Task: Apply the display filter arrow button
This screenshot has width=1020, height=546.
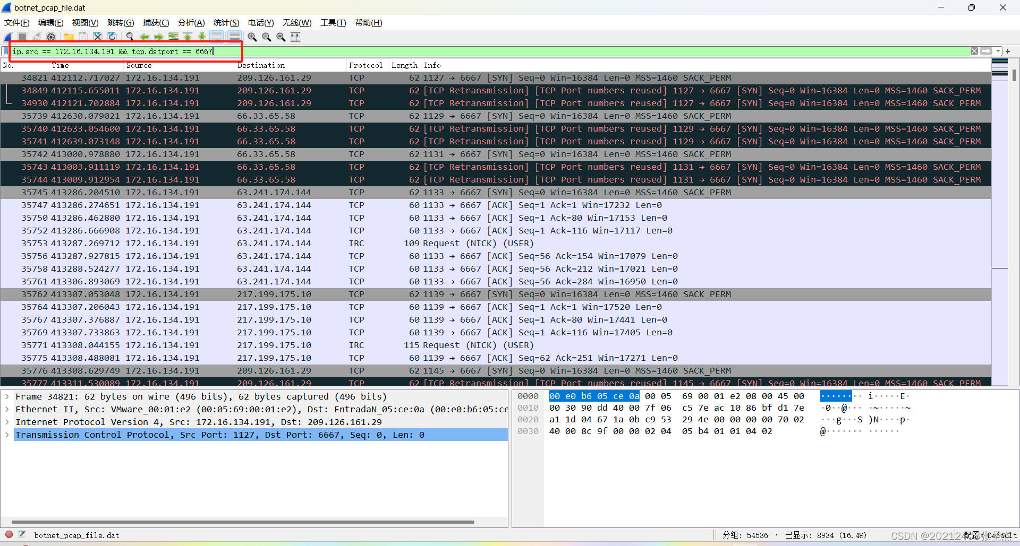Action: coord(986,51)
